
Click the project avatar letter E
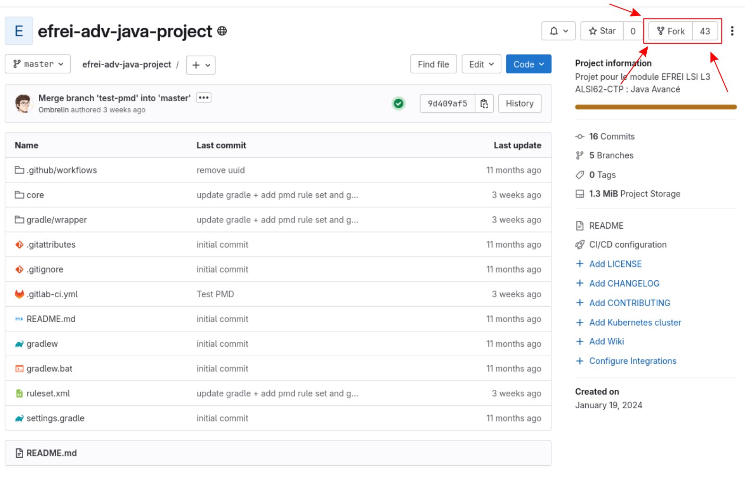tap(19, 31)
